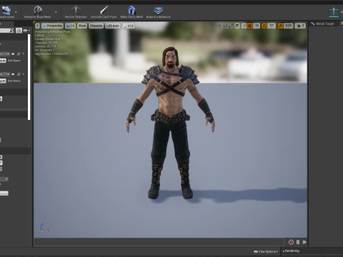Switch to the Morph Target tab
The height and width of the screenshot is (257, 343).
pos(323,24)
